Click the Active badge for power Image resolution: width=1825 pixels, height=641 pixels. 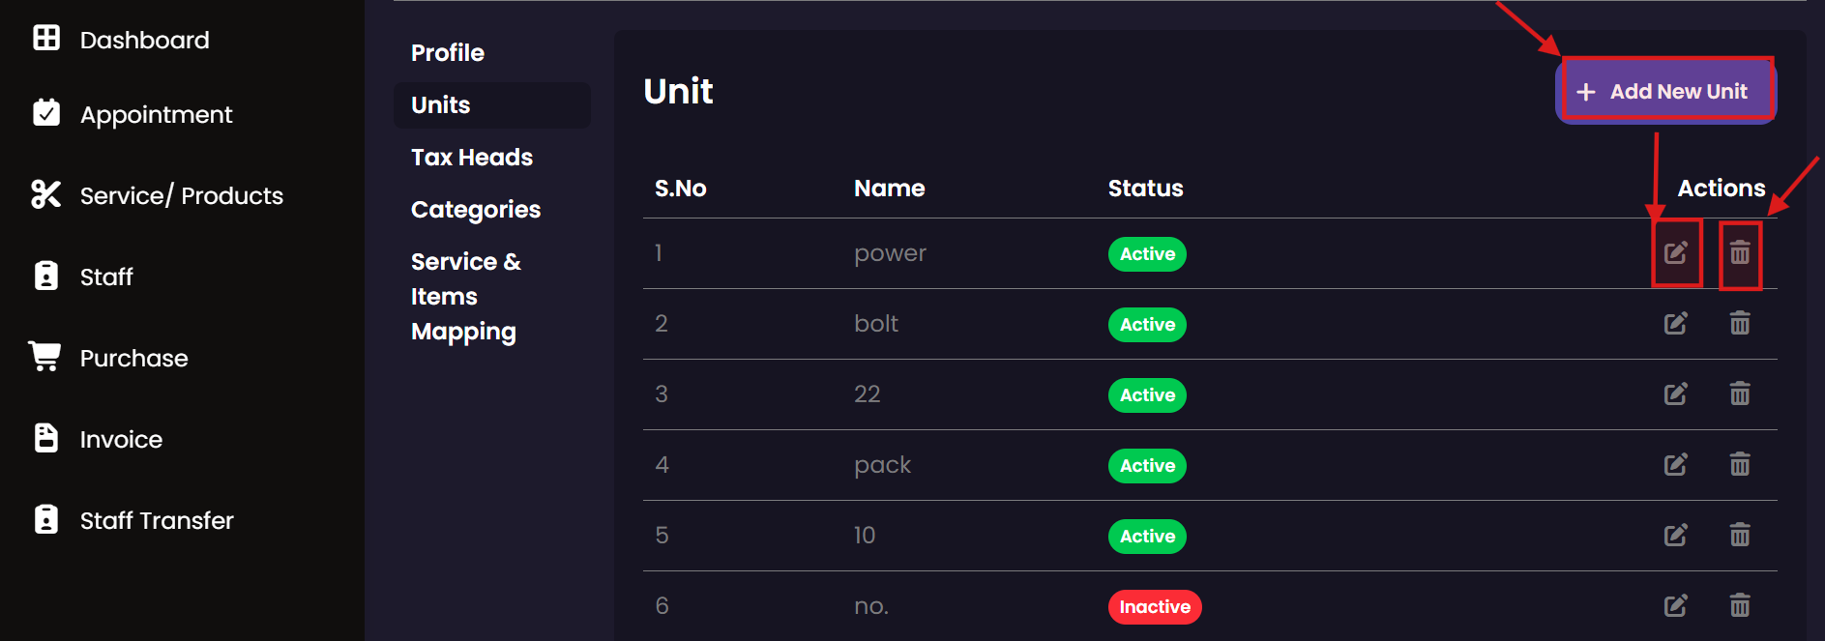pos(1147,253)
